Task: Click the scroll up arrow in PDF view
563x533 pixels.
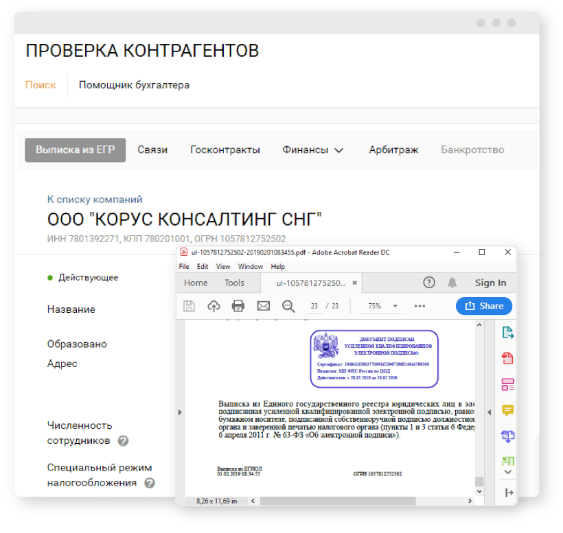Action: pos(479,324)
